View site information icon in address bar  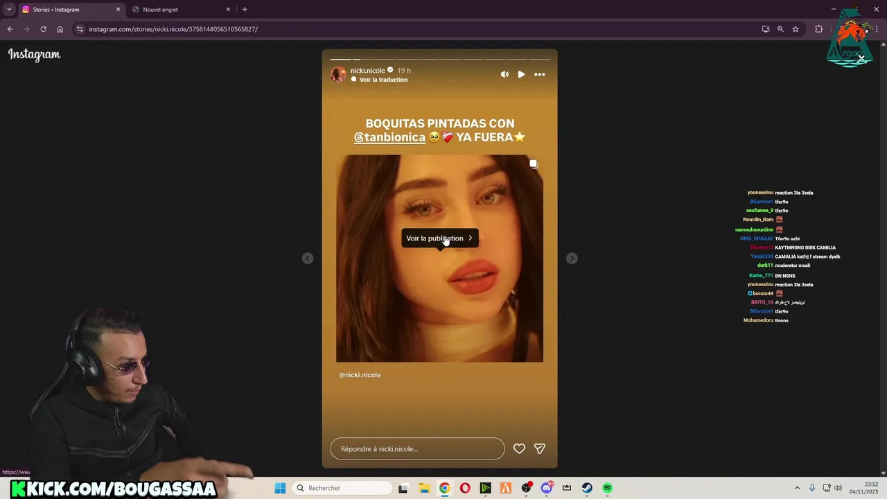(x=80, y=29)
